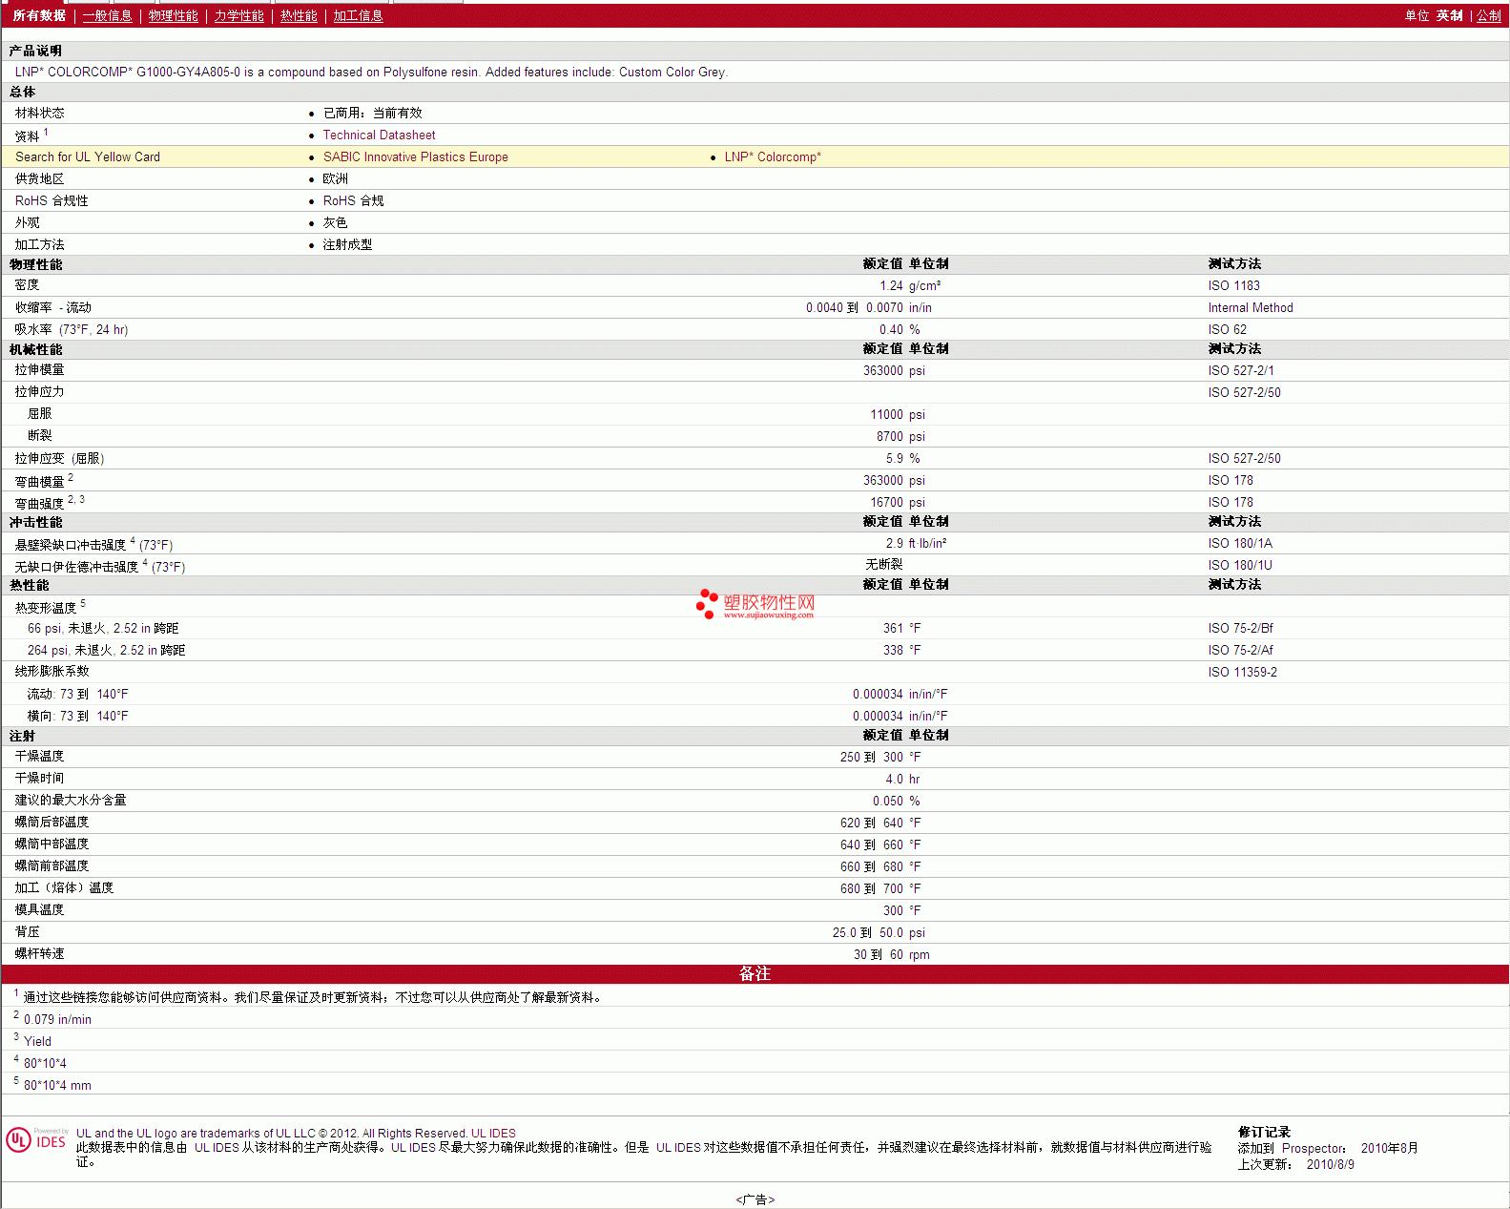
Task: Open SABIC Innovative Plastics Europe link
Action: click(x=415, y=157)
